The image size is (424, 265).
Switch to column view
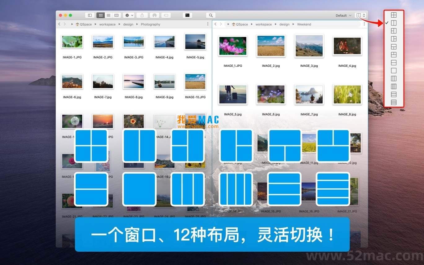pyautogui.click(x=116, y=15)
